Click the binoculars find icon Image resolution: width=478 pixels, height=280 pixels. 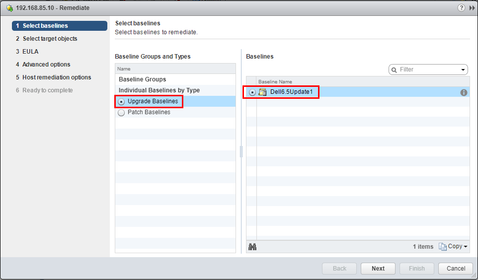[252, 246]
